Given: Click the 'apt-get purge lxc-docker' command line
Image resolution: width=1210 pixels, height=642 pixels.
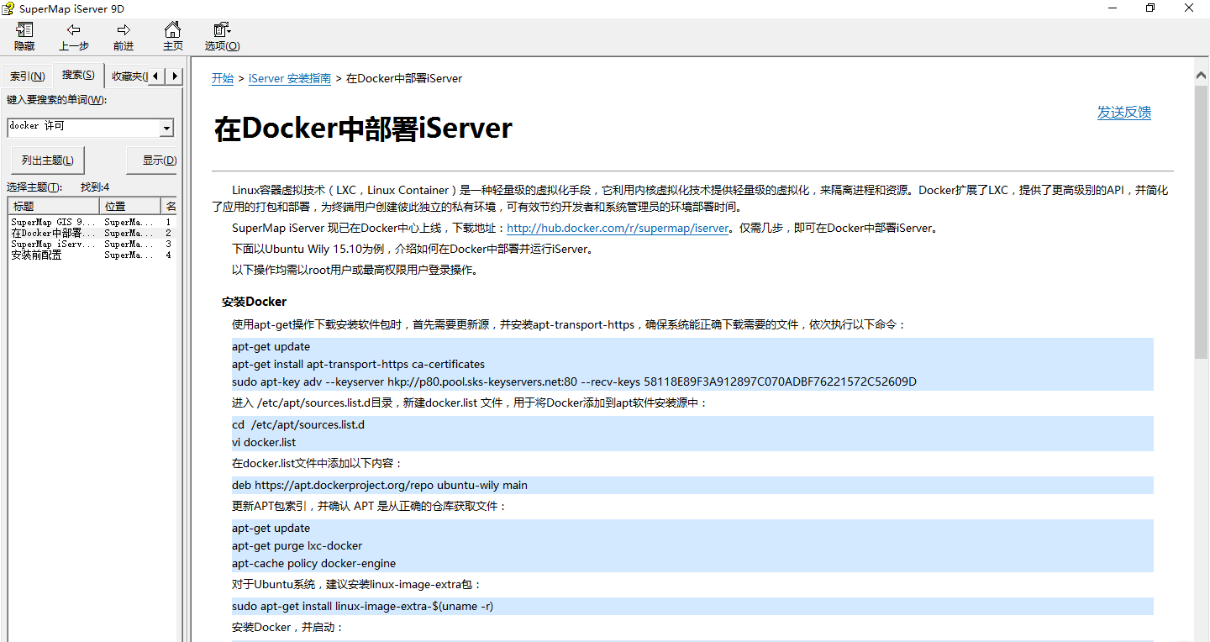Looking at the screenshot, I should pyautogui.click(x=297, y=545).
